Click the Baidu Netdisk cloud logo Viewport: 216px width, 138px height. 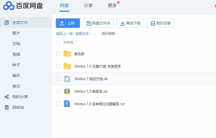(9, 6)
